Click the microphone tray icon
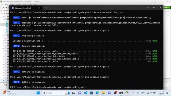171x96 pixels. click(138, 93)
